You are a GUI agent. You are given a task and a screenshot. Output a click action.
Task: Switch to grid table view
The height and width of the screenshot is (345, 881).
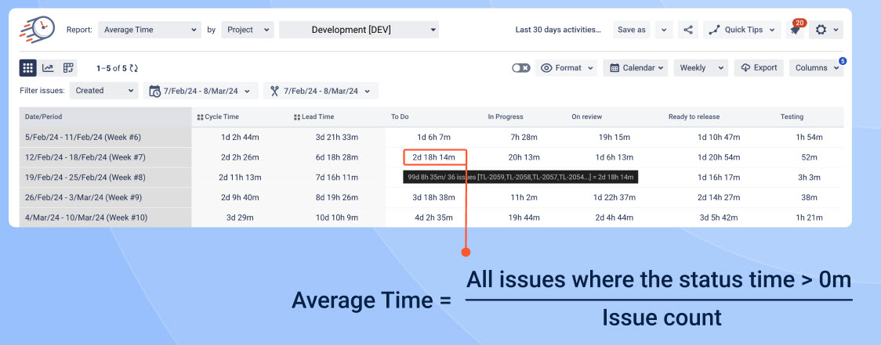(x=27, y=68)
